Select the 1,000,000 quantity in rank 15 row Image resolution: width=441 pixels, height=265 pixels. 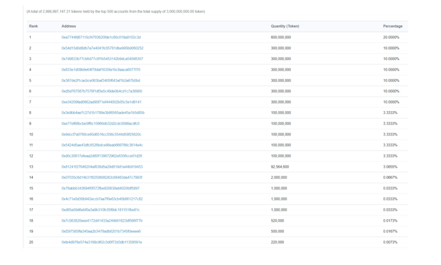coord(279,188)
